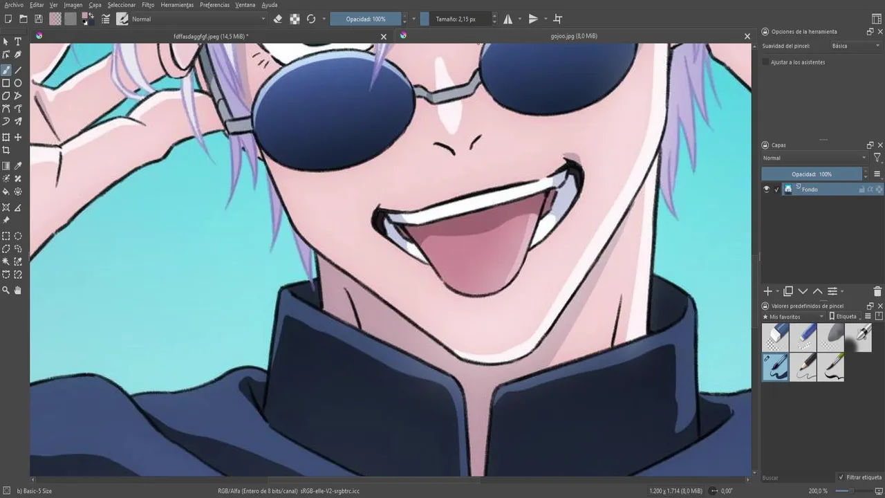This screenshot has height=498, width=885.
Task: Select the Line tool
Action: point(18,70)
